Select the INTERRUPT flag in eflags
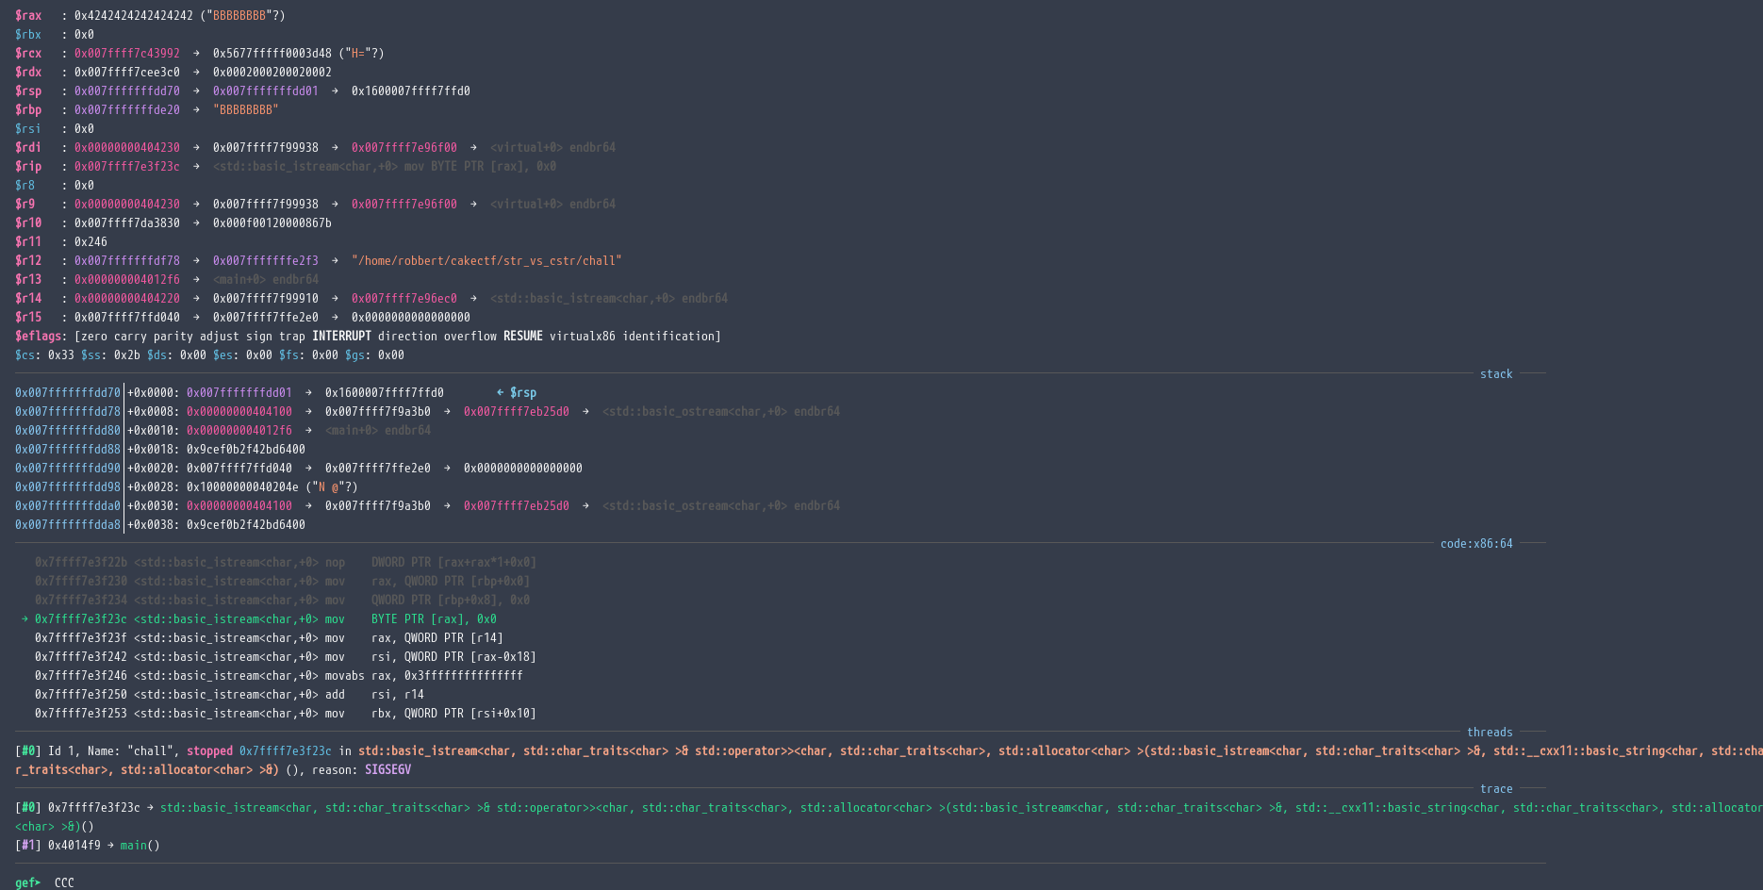This screenshot has width=1763, height=890. tap(341, 336)
